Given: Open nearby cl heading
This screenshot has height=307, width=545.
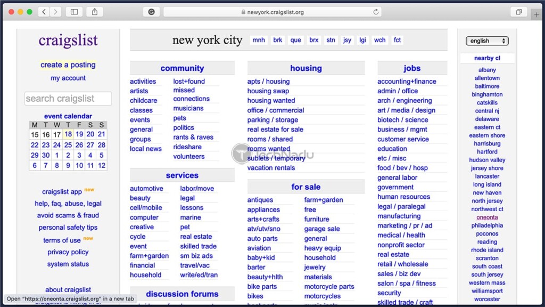Looking at the screenshot, I should click(488, 58).
